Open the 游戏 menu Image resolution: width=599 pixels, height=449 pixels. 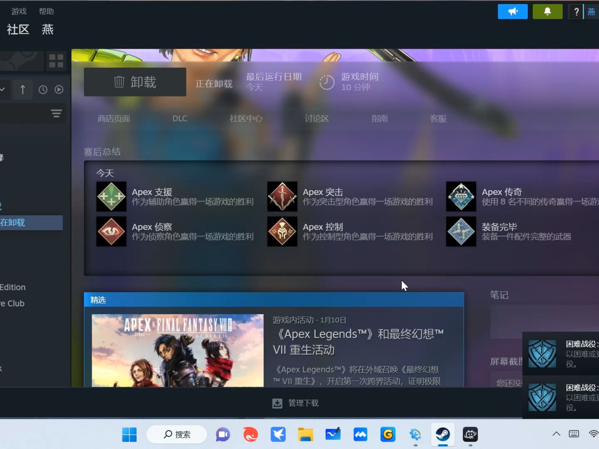19,12
